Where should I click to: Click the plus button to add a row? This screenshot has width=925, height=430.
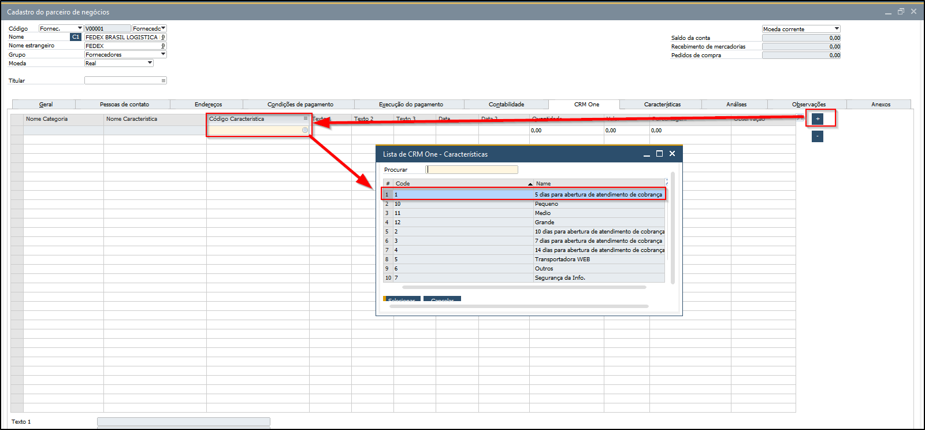(817, 118)
